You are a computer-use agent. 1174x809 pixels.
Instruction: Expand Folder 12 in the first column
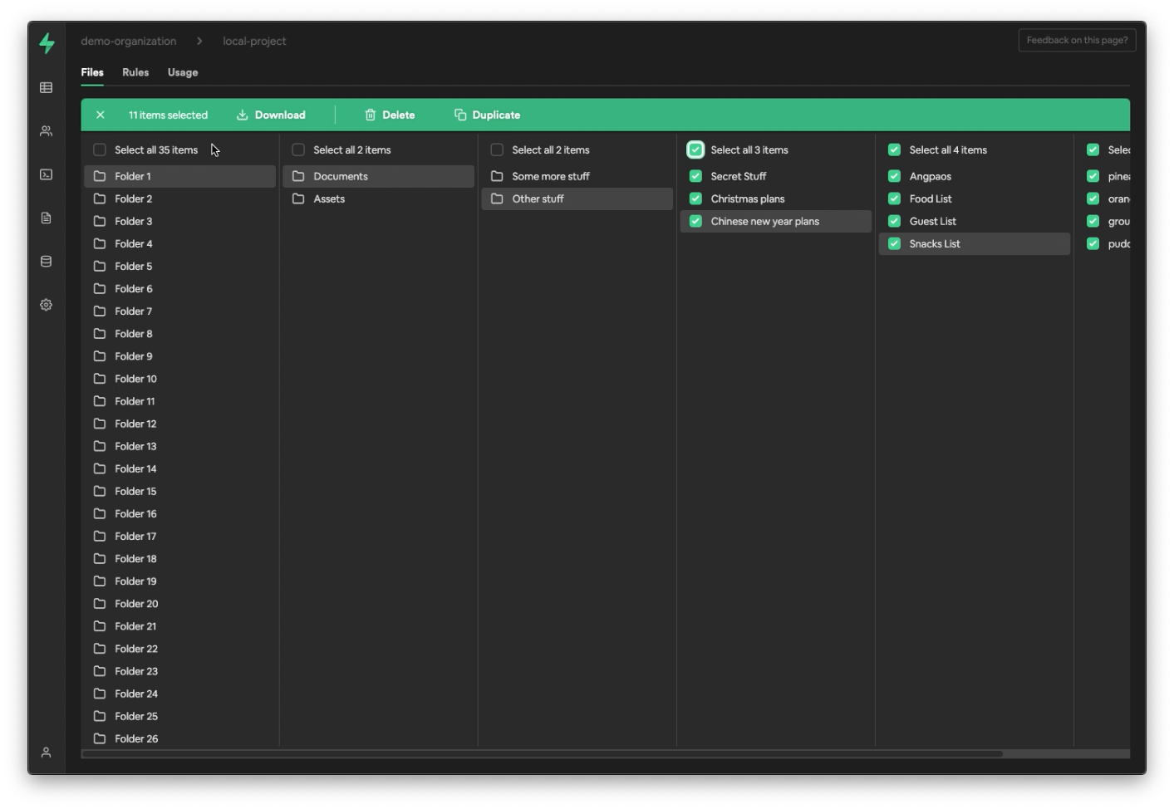pos(135,424)
